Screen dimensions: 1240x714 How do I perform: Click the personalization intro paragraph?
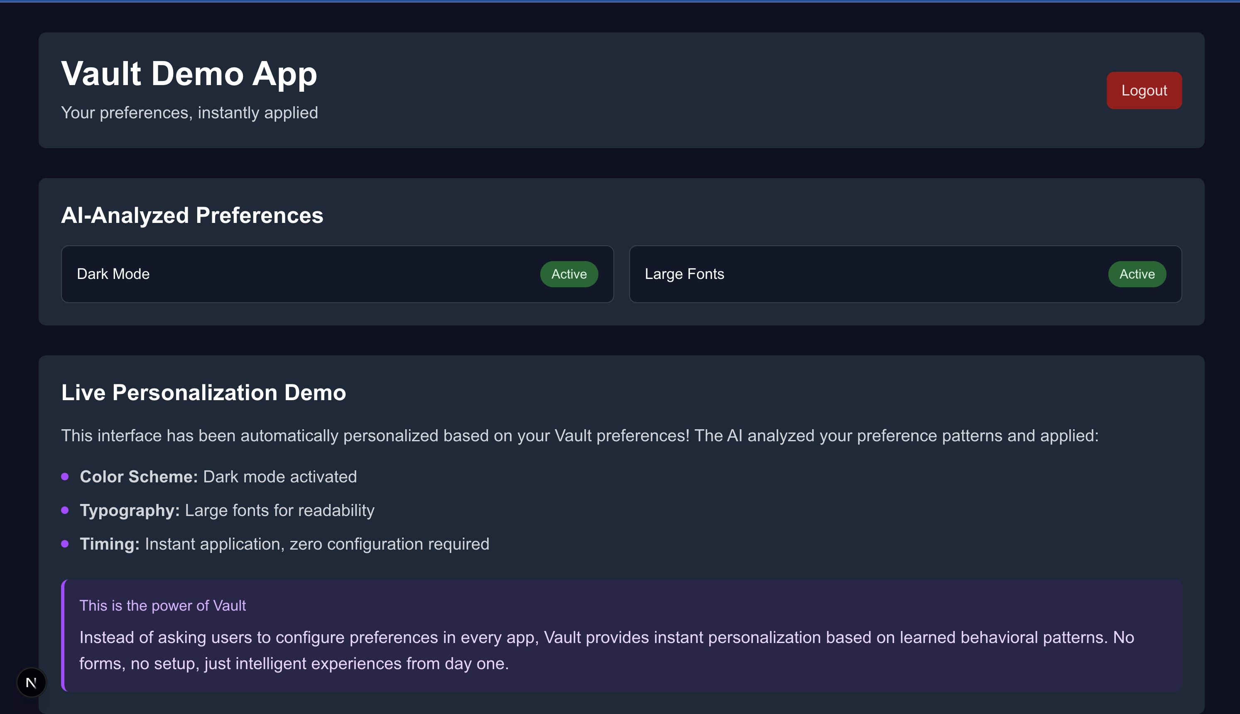[x=579, y=435]
